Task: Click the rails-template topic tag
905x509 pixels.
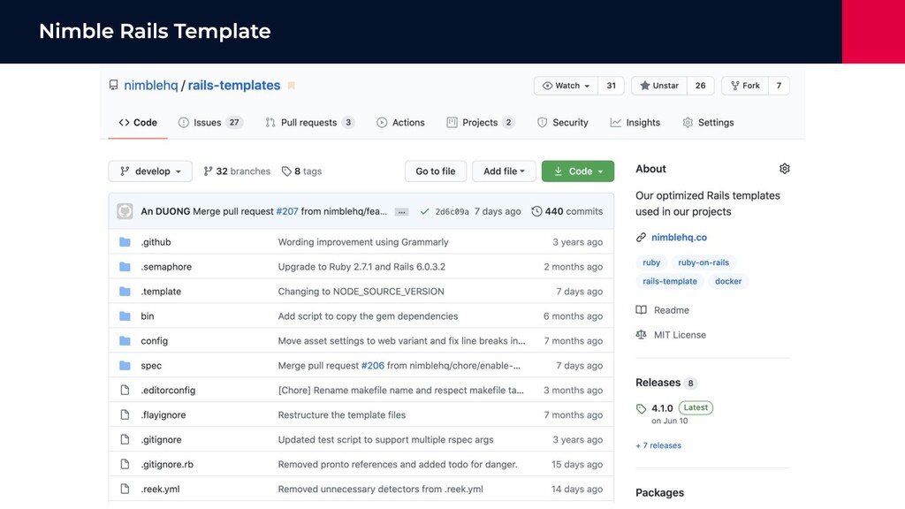Action: pos(670,282)
